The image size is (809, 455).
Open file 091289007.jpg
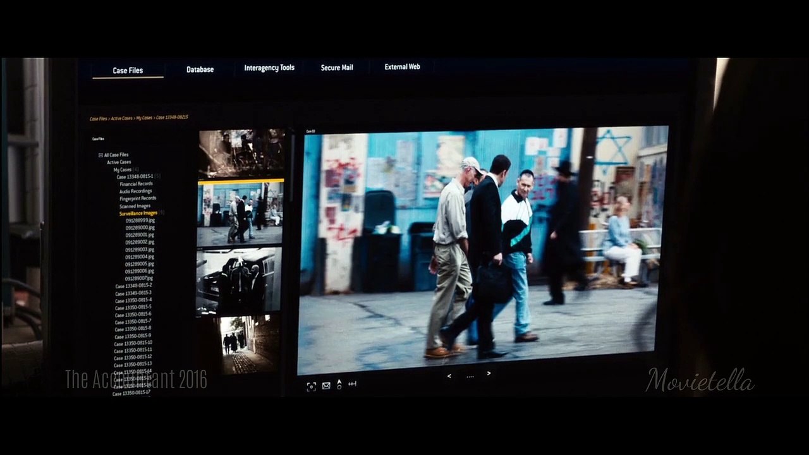point(140,279)
